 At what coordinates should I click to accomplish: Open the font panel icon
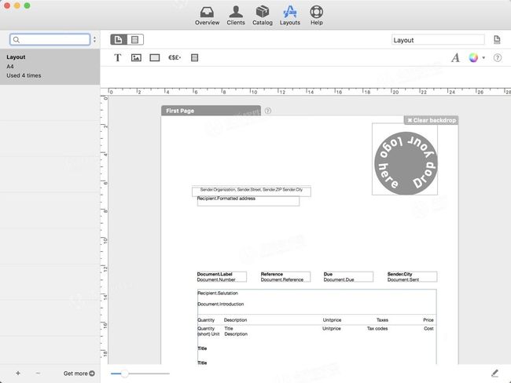(x=456, y=58)
